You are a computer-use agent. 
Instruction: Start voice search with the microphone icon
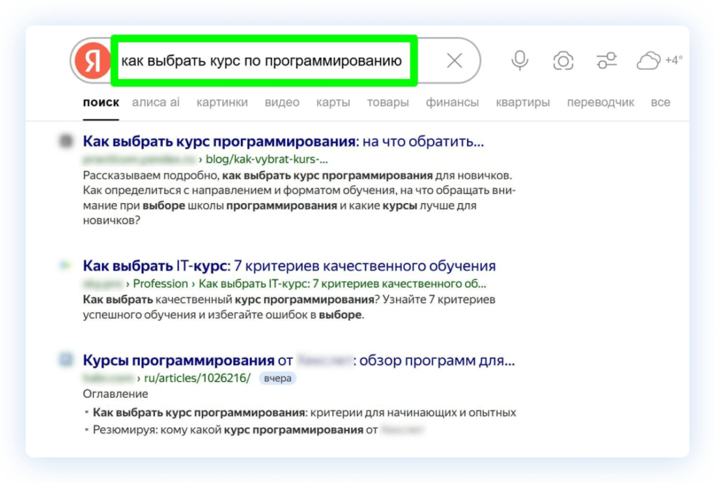tap(519, 61)
